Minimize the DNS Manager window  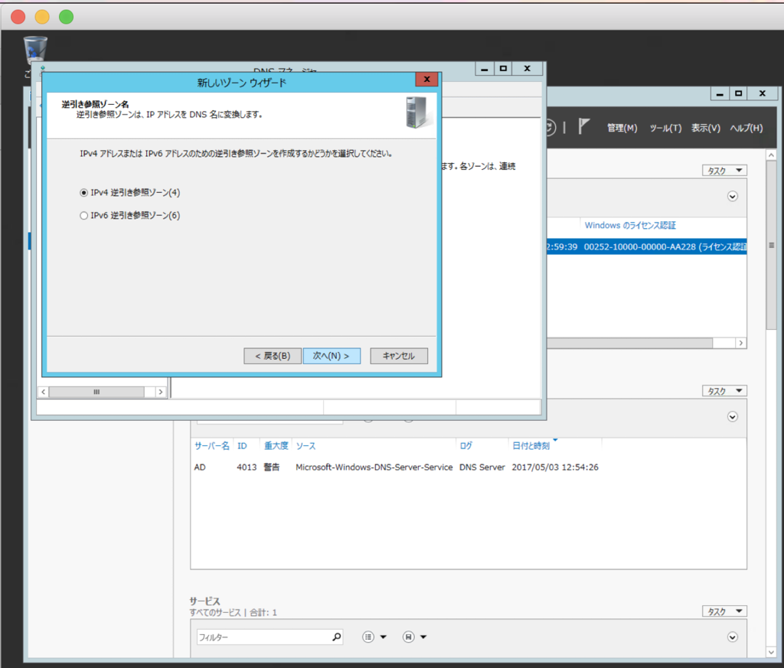click(x=484, y=69)
